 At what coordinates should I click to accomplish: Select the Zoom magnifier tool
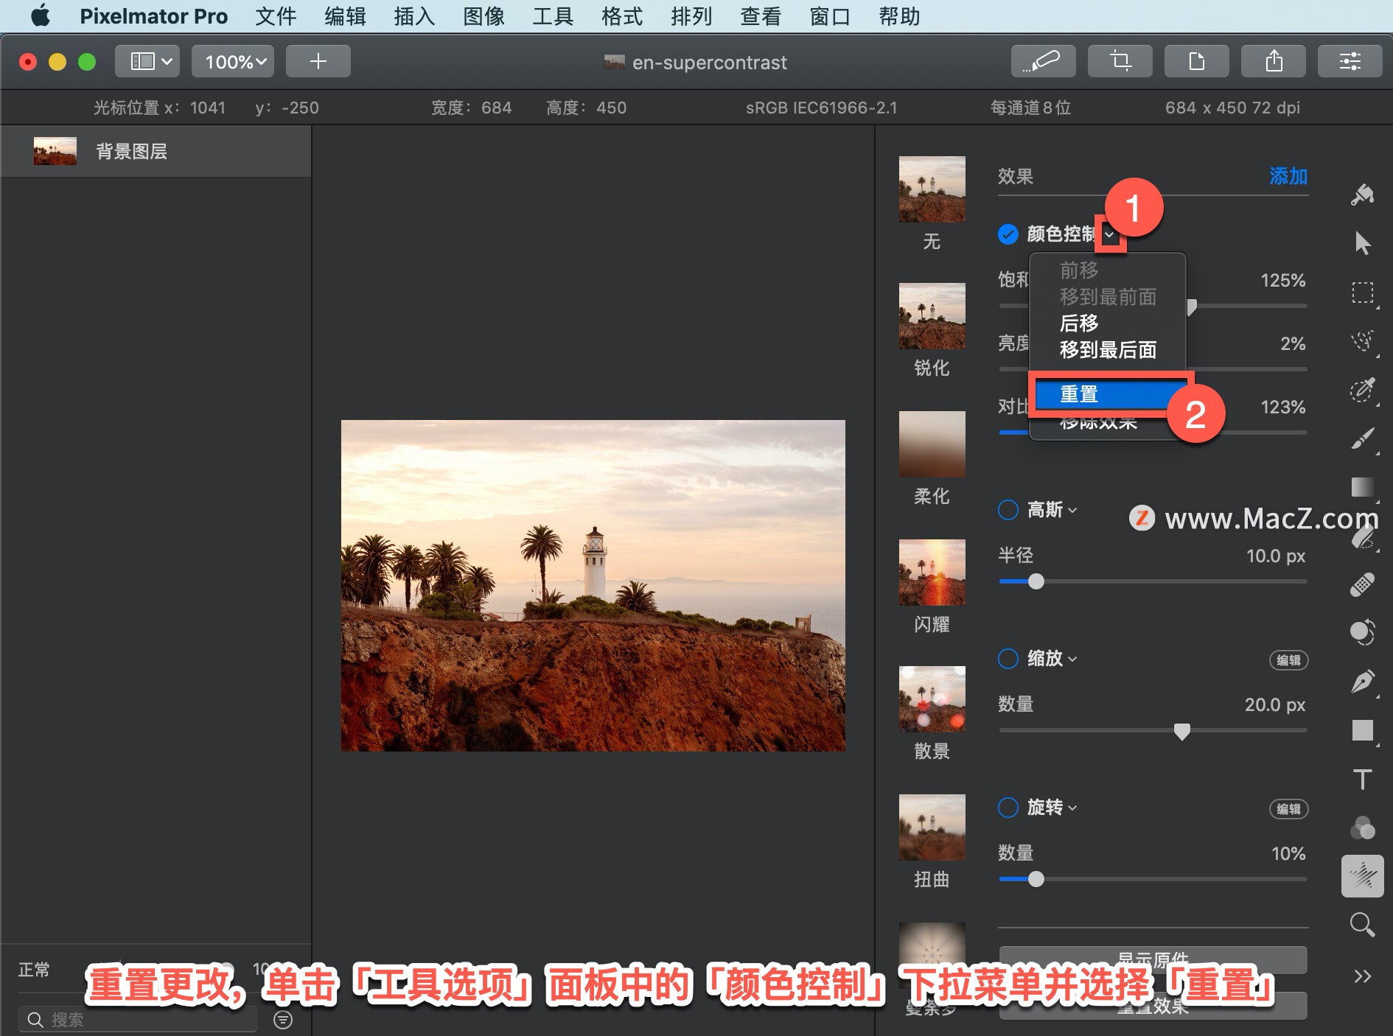tap(1362, 925)
